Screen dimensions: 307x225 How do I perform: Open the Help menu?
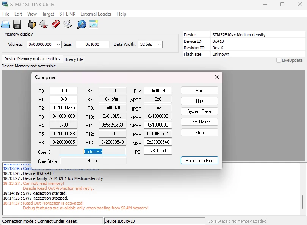tap(121, 14)
